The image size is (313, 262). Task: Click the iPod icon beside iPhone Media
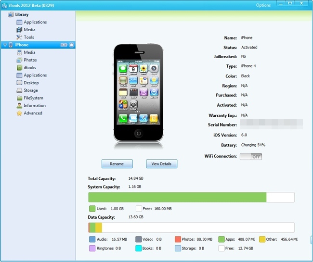(19, 52)
